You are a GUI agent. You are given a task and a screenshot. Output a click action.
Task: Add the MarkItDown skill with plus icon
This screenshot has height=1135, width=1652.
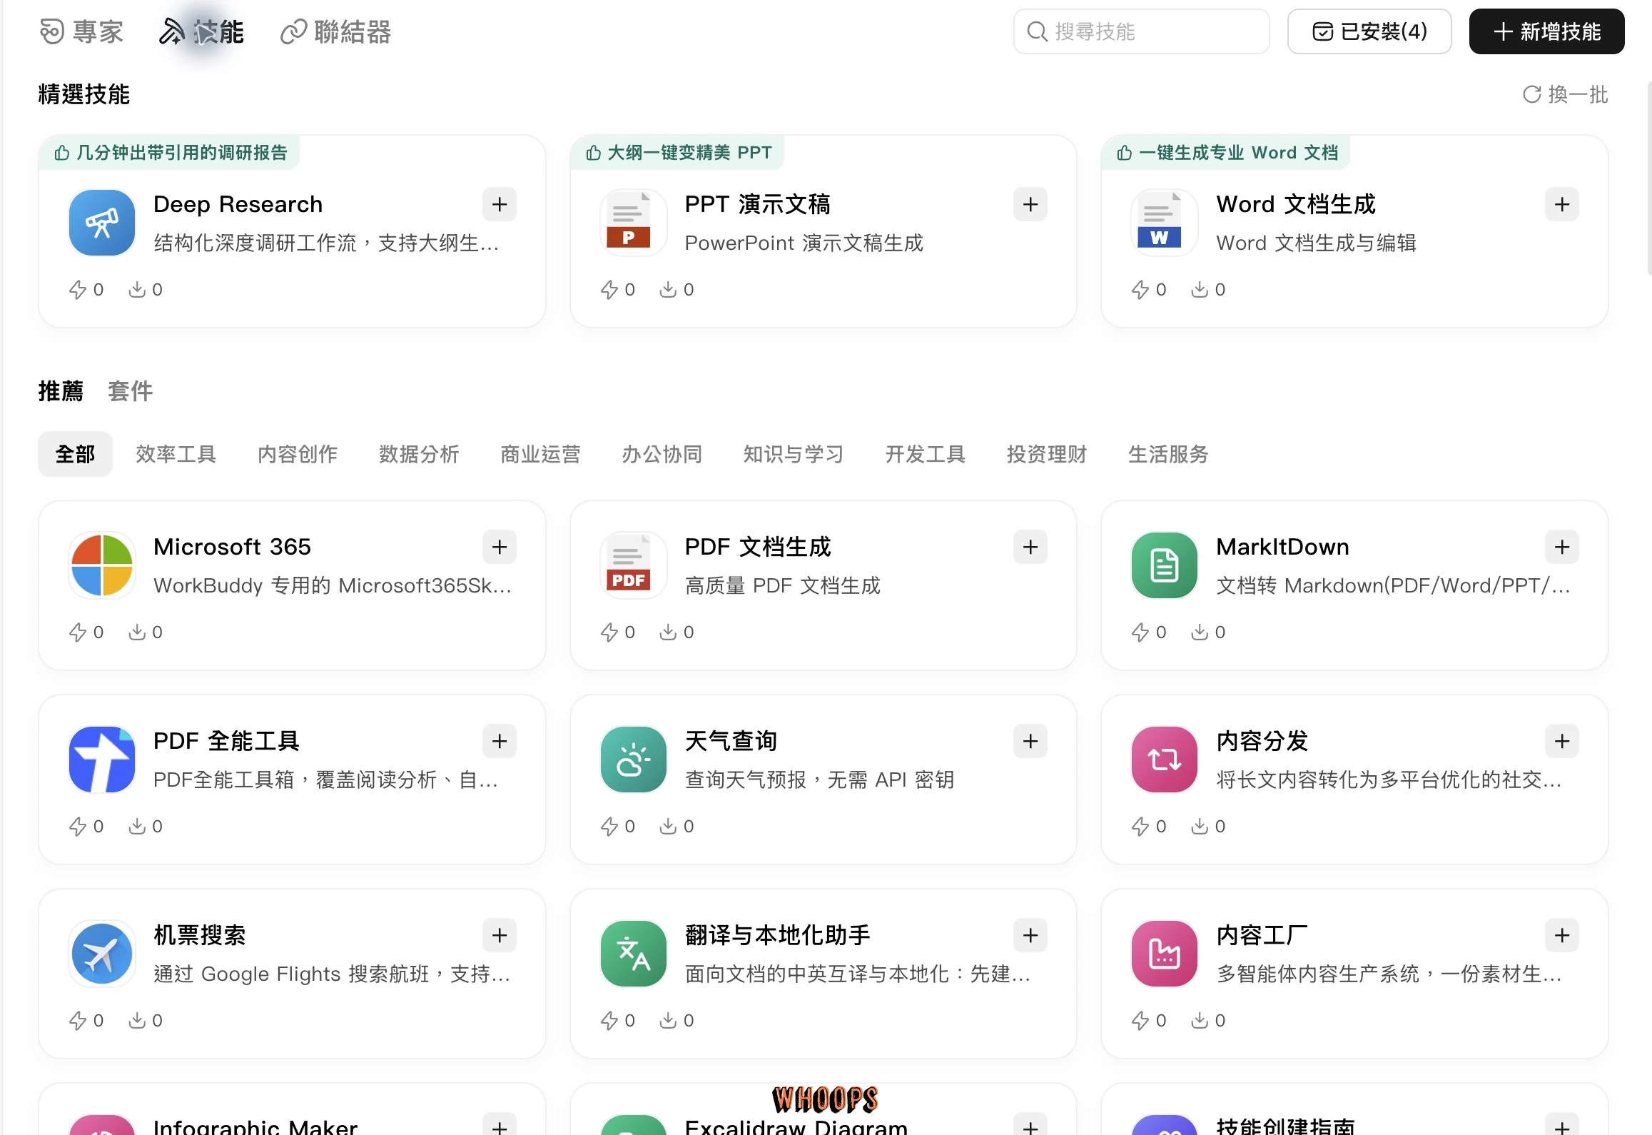coord(1561,548)
